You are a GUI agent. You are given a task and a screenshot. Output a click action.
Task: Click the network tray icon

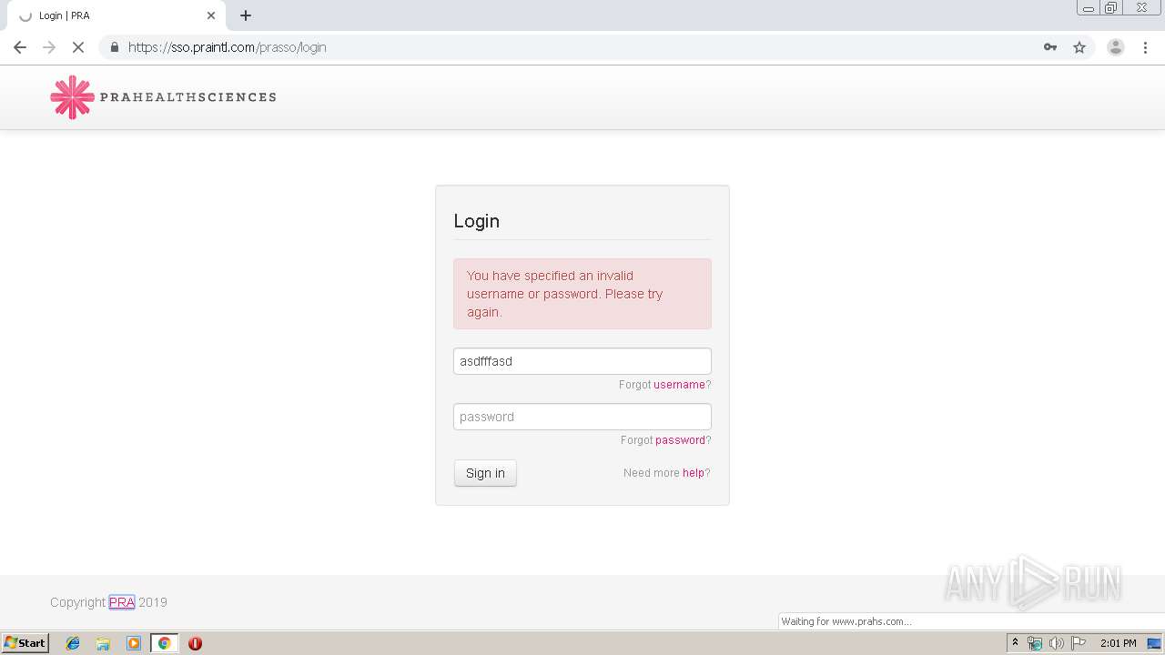coord(1034,643)
